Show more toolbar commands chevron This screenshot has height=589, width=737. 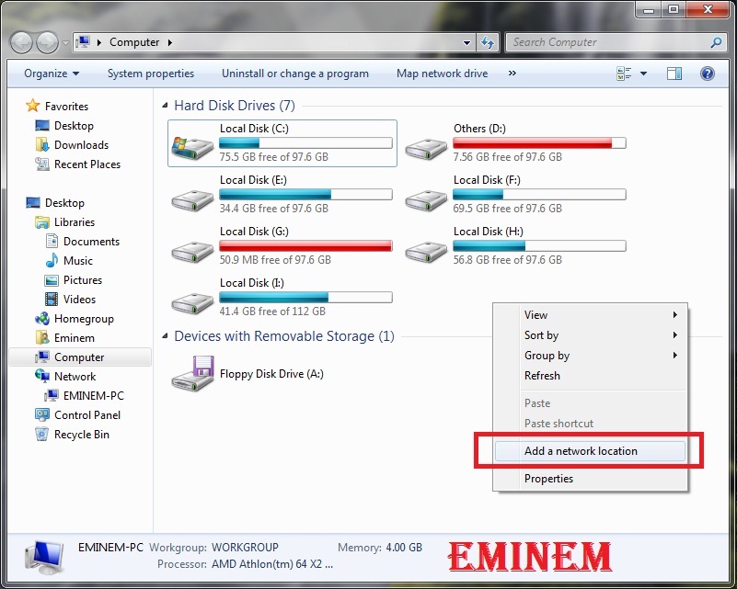512,74
